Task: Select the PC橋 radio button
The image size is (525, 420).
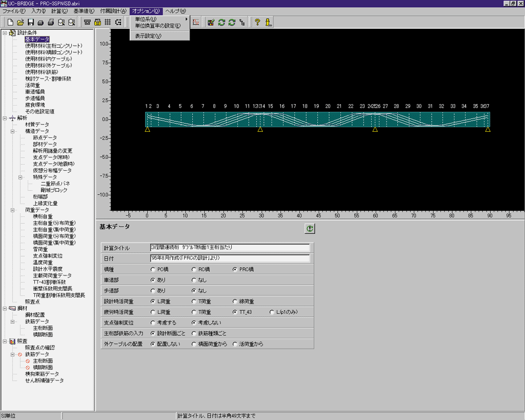Action: [x=153, y=269]
